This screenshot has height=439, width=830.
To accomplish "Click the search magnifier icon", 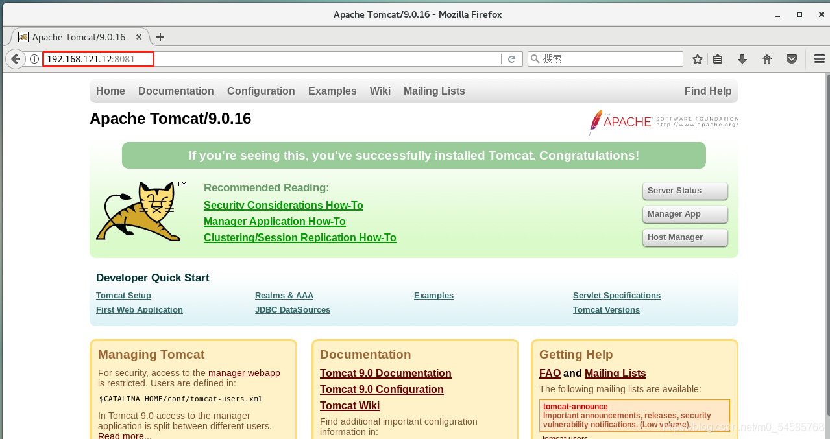I will click(x=535, y=59).
